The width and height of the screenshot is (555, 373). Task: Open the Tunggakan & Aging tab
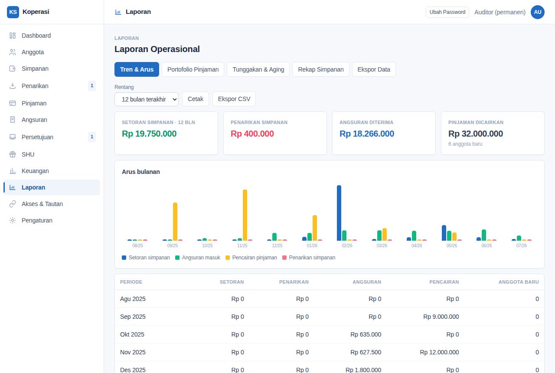pos(258,69)
